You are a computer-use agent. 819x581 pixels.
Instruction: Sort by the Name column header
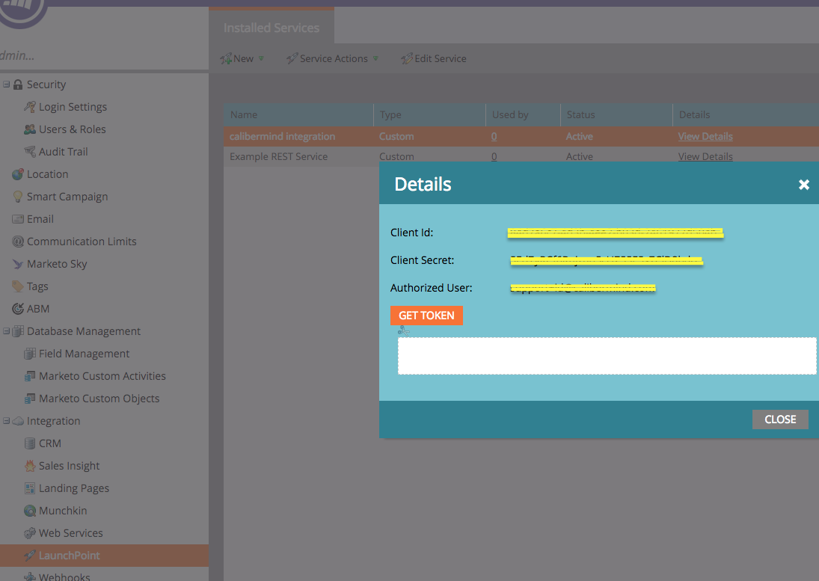pos(298,115)
